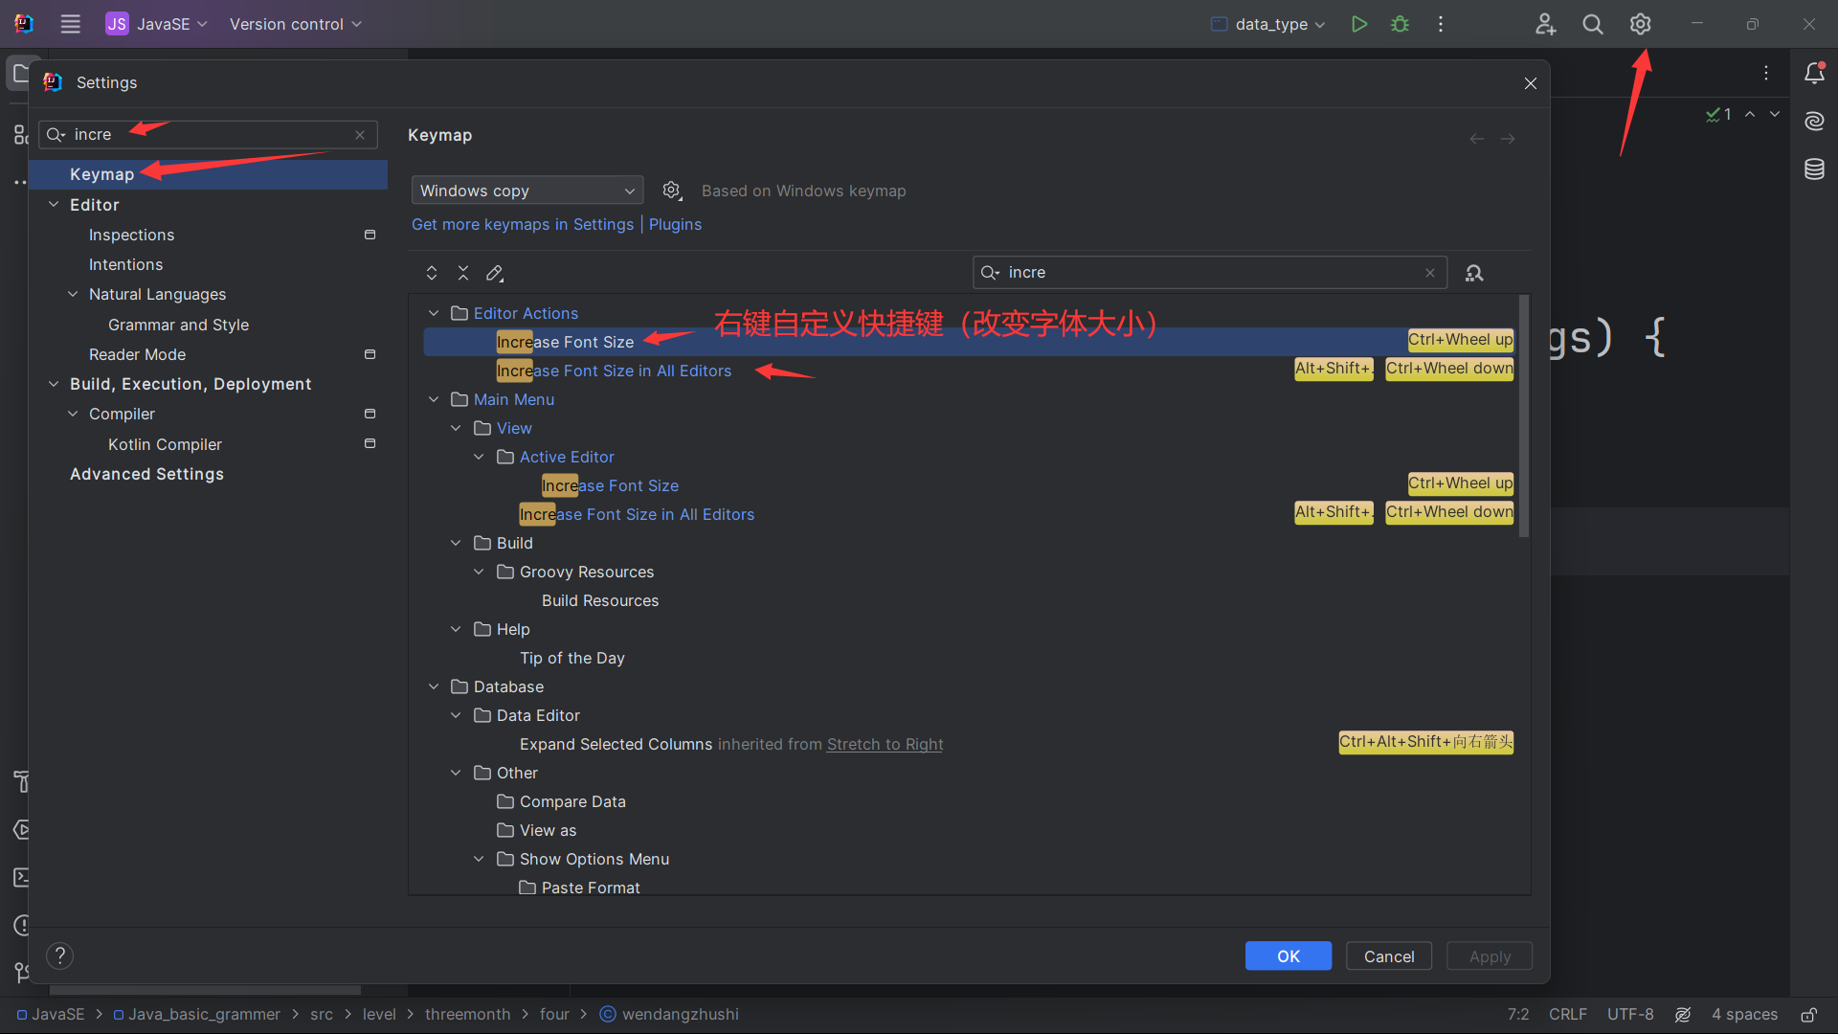Collapse the Database folder node
Image resolution: width=1838 pixels, height=1034 pixels.
tap(434, 686)
